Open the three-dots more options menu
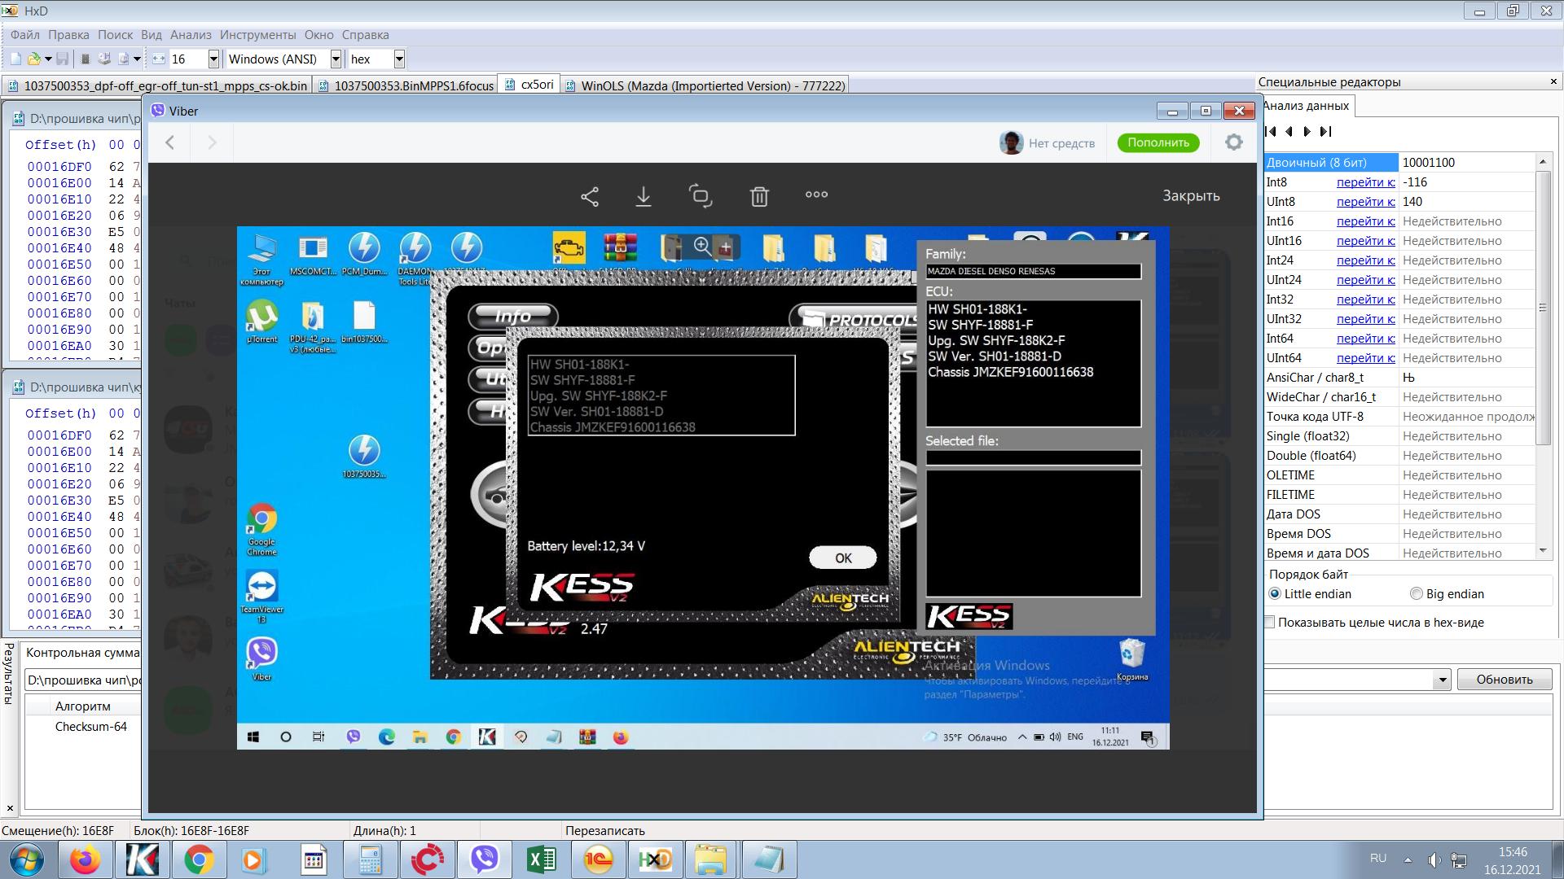This screenshot has width=1564, height=879. [816, 195]
